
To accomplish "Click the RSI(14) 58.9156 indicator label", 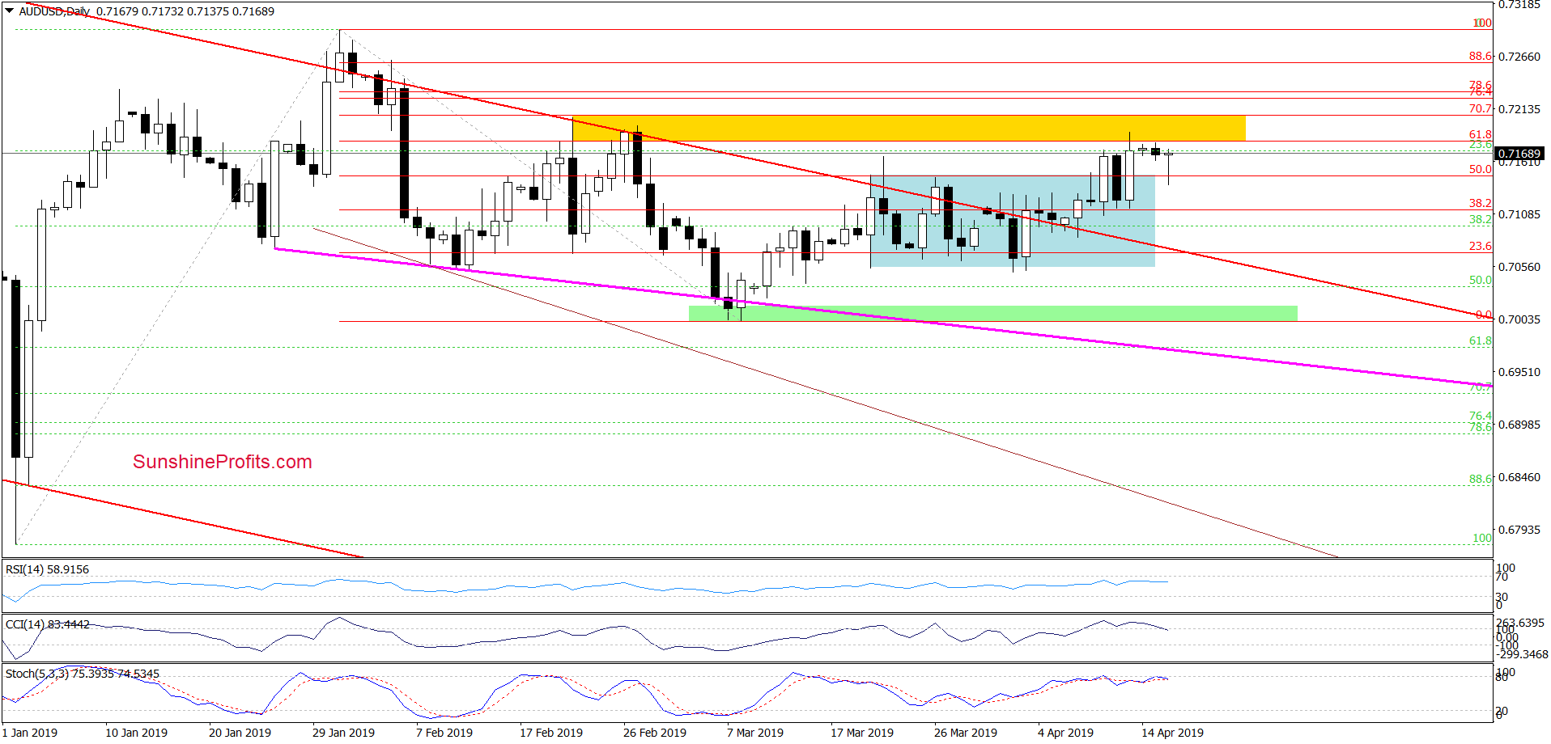I will click(x=47, y=569).
